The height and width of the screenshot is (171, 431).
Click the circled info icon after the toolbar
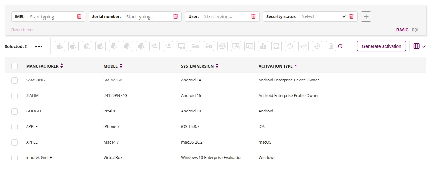pyautogui.click(x=340, y=46)
